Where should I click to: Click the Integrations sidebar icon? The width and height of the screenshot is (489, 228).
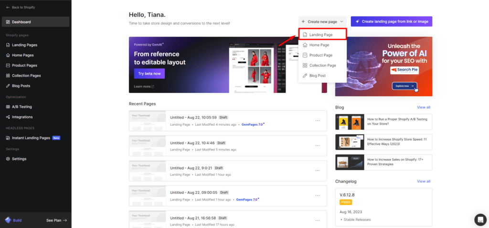(x=8, y=117)
